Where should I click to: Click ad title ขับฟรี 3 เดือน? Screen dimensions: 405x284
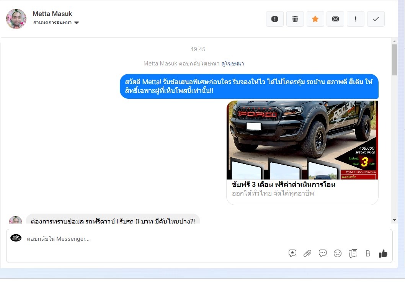click(283, 184)
